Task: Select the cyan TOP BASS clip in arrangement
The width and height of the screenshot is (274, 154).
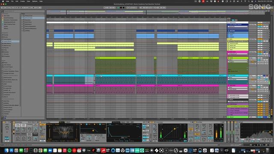Action: [x=115, y=80]
